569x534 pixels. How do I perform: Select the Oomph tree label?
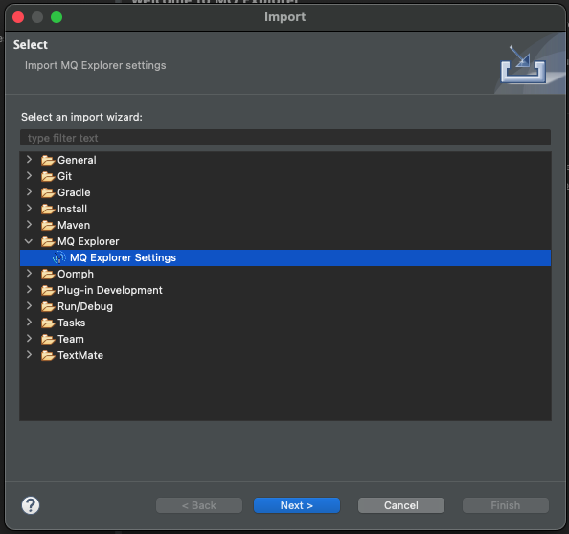click(x=76, y=274)
